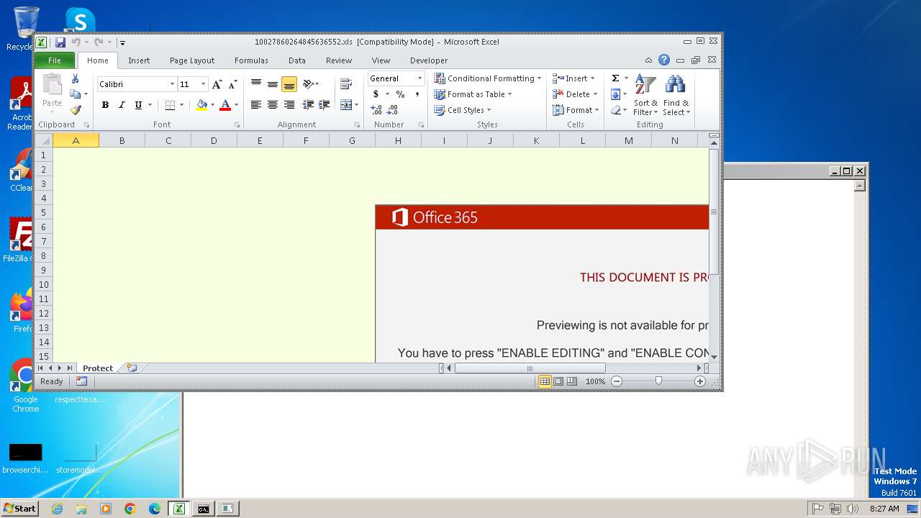The image size is (921, 518).
Task: Switch to the Page Layout tab
Action: tap(192, 60)
